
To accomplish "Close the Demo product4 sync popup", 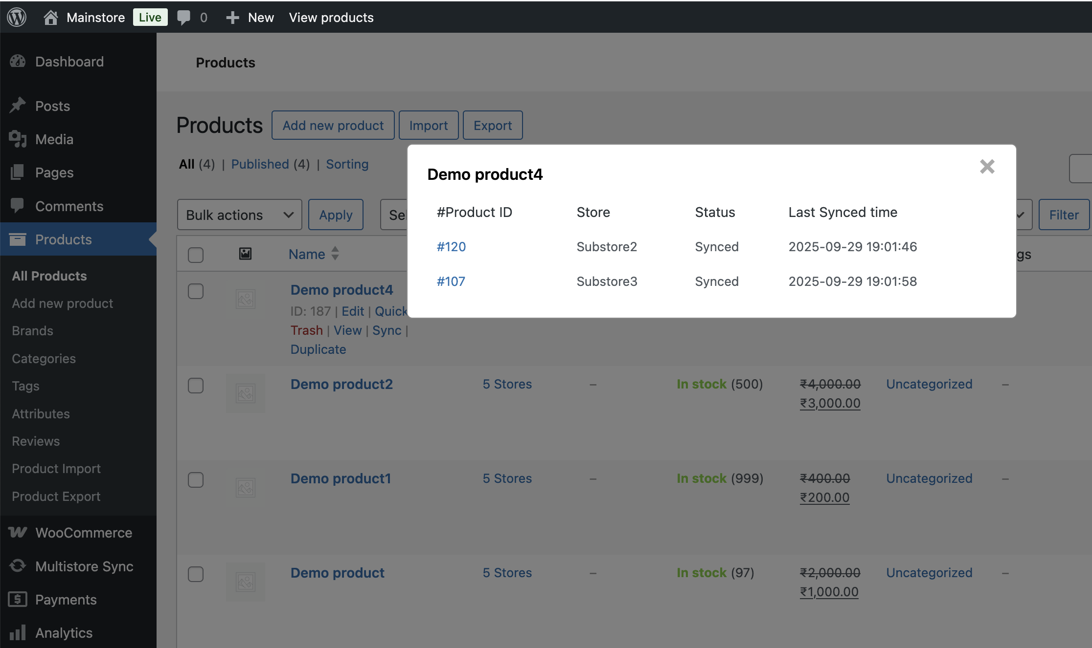I will pyautogui.click(x=987, y=167).
